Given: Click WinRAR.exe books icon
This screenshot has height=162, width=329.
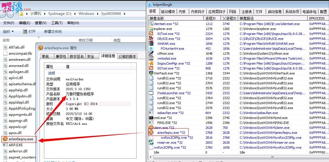Looking at the screenshot, I should (151, 44).
